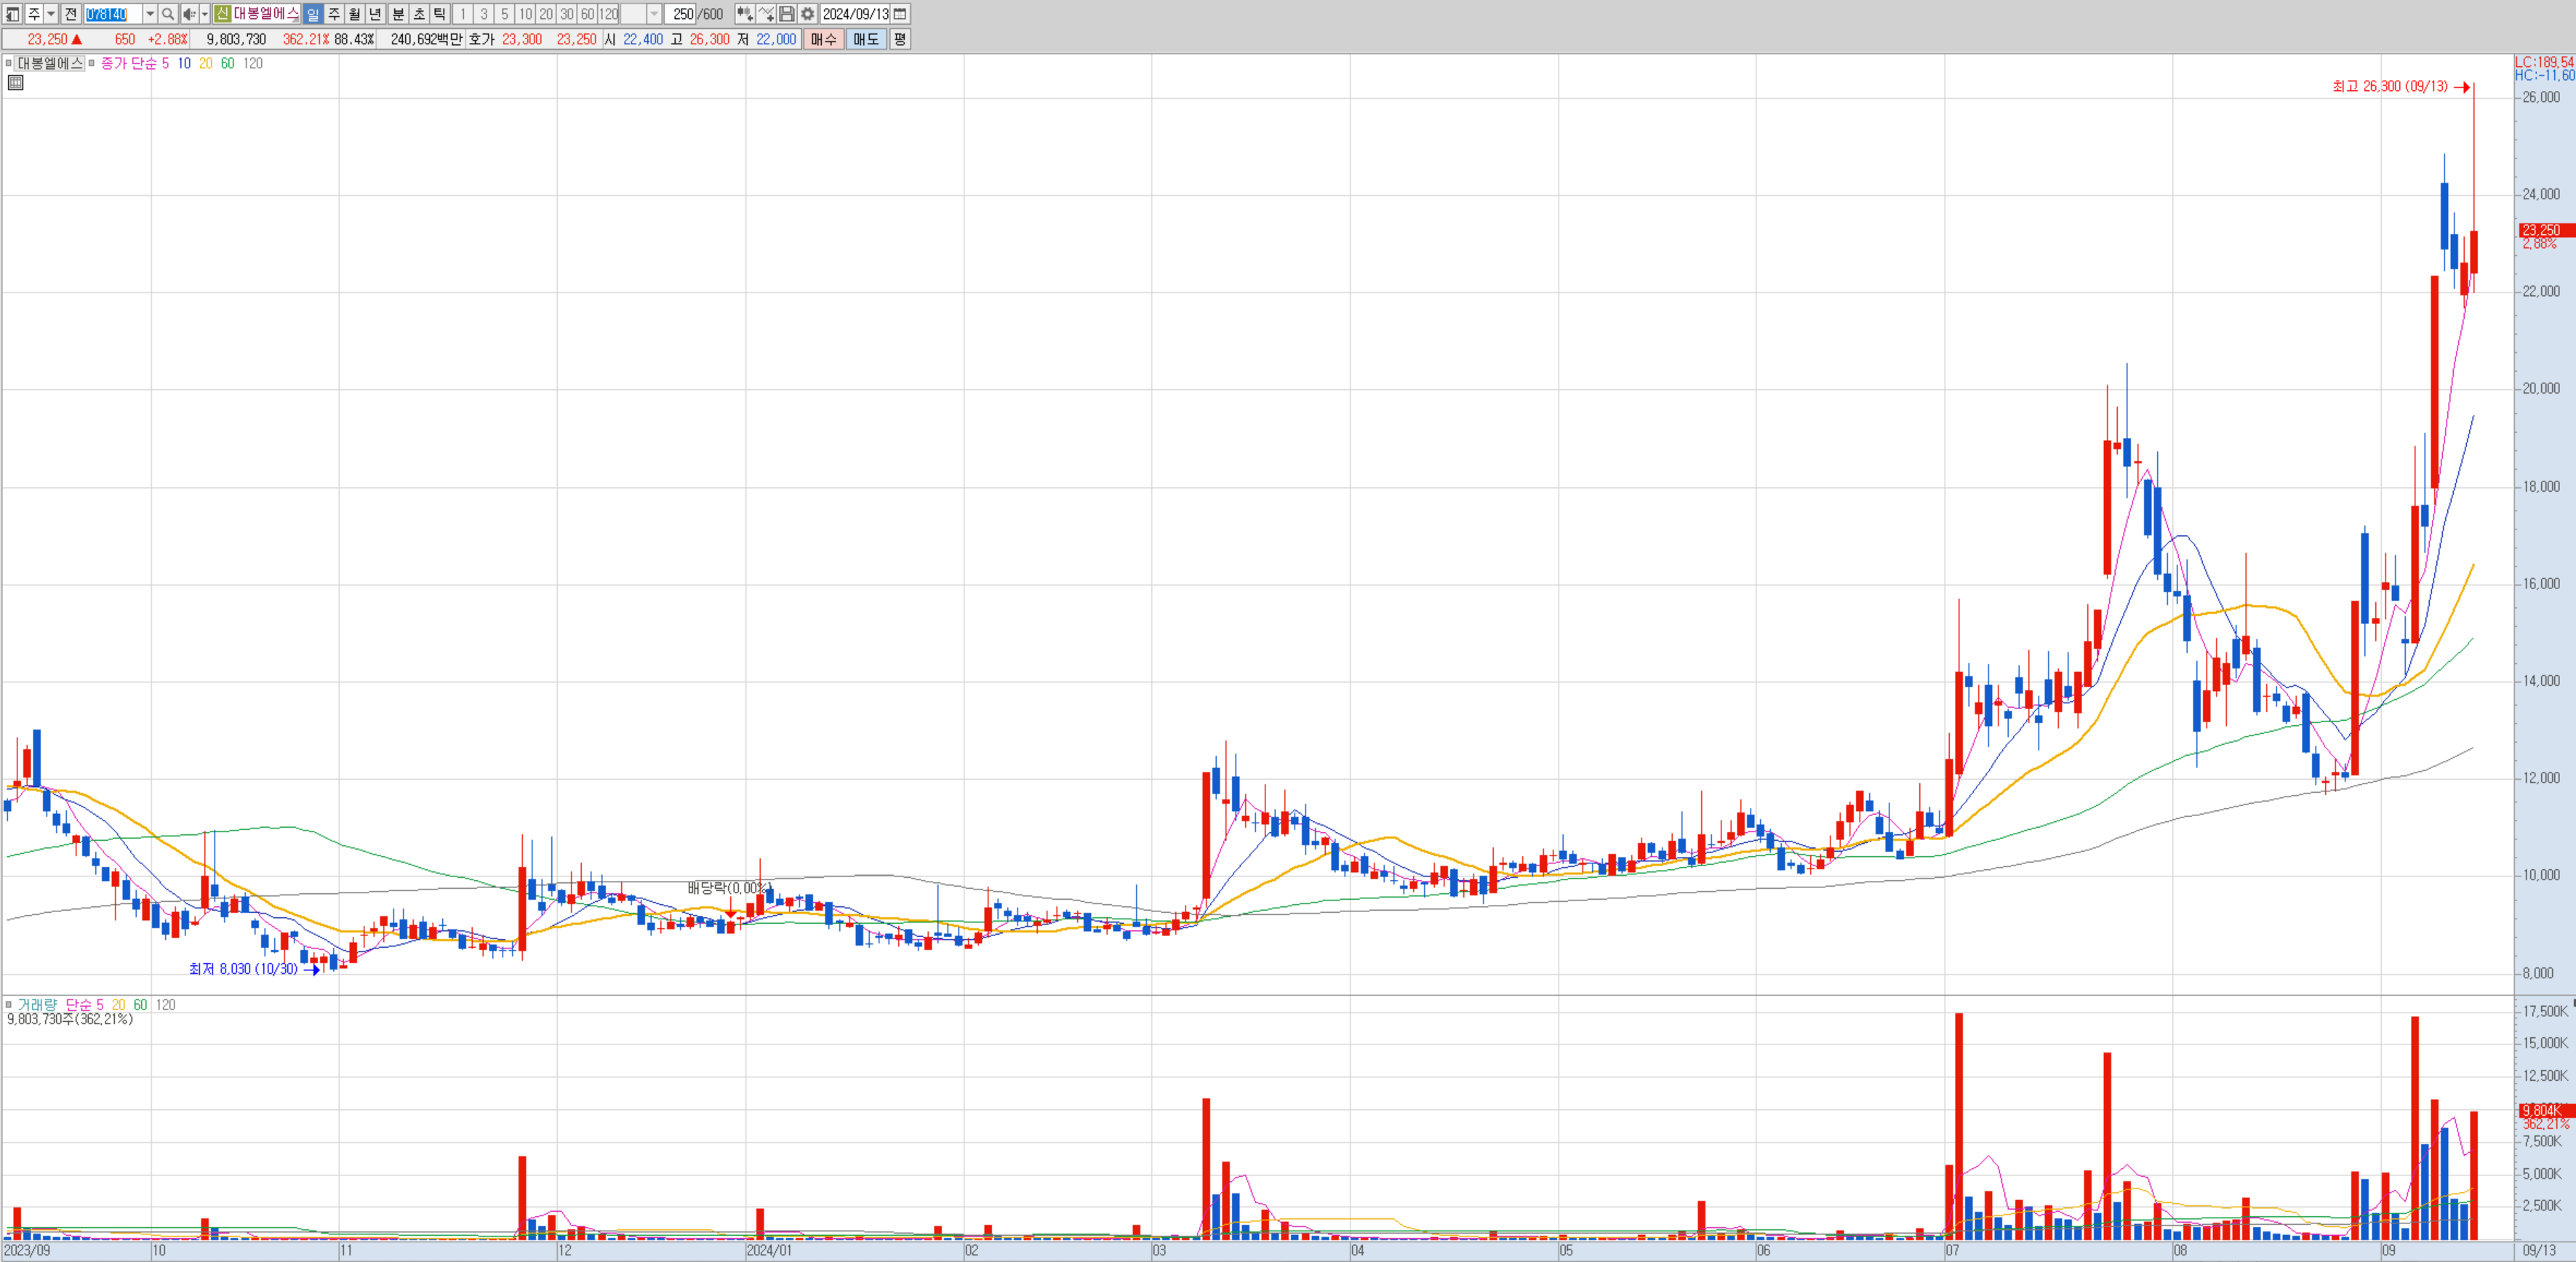Open the 주 type dropdown arrow
2576x1262 pixels.
pyautogui.click(x=51, y=14)
